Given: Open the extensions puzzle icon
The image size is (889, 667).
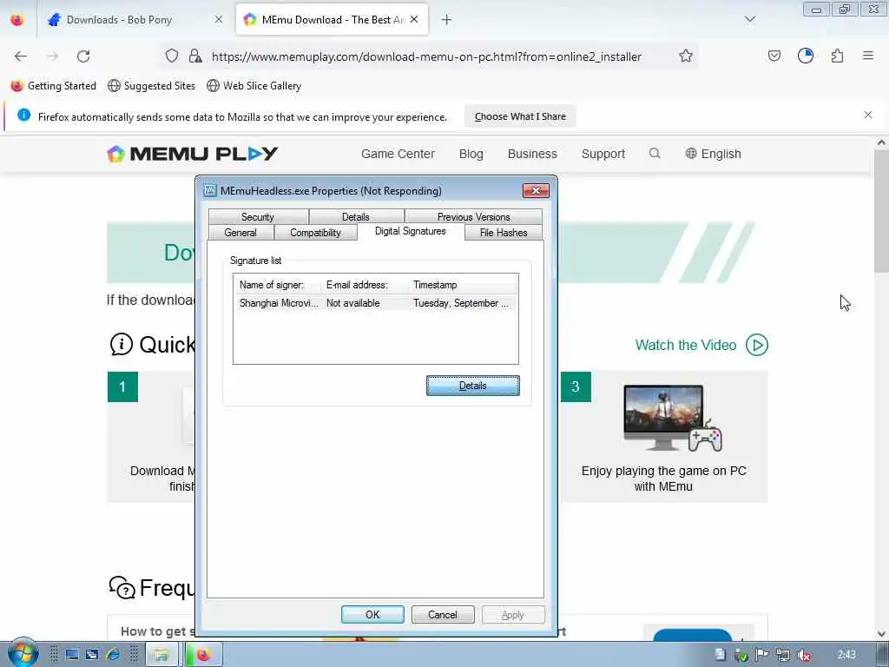Looking at the screenshot, I should tap(837, 56).
